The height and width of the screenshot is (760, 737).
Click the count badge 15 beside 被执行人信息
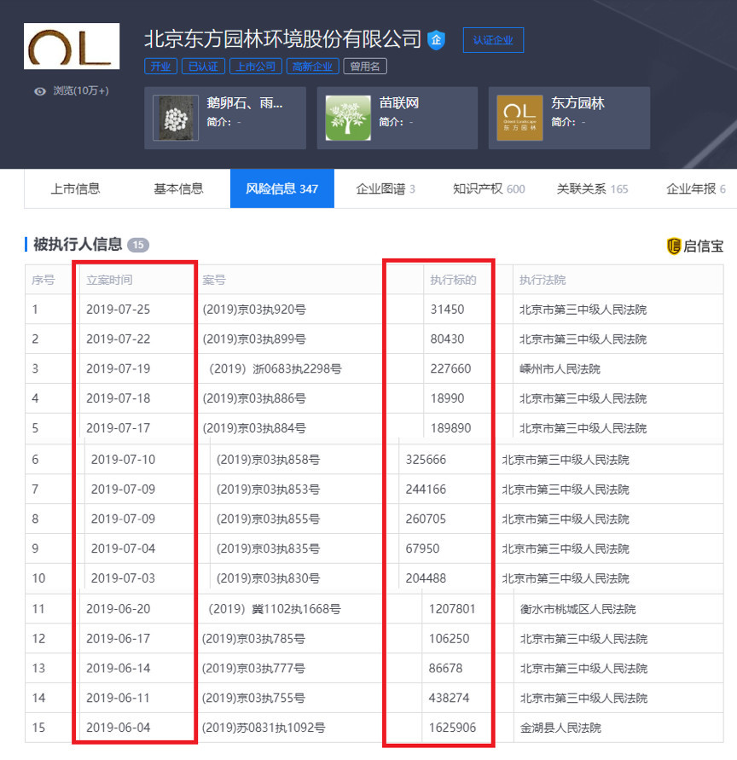[138, 246]
